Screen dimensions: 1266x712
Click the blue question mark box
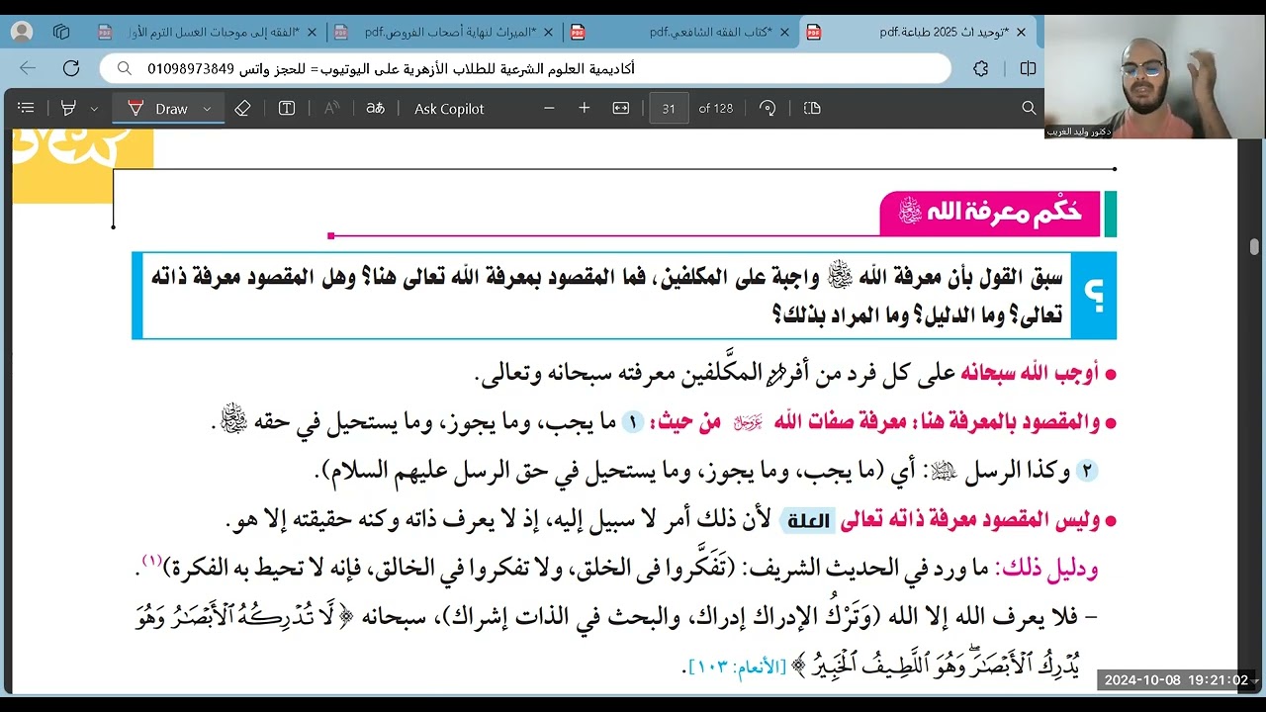[1092, 295]
